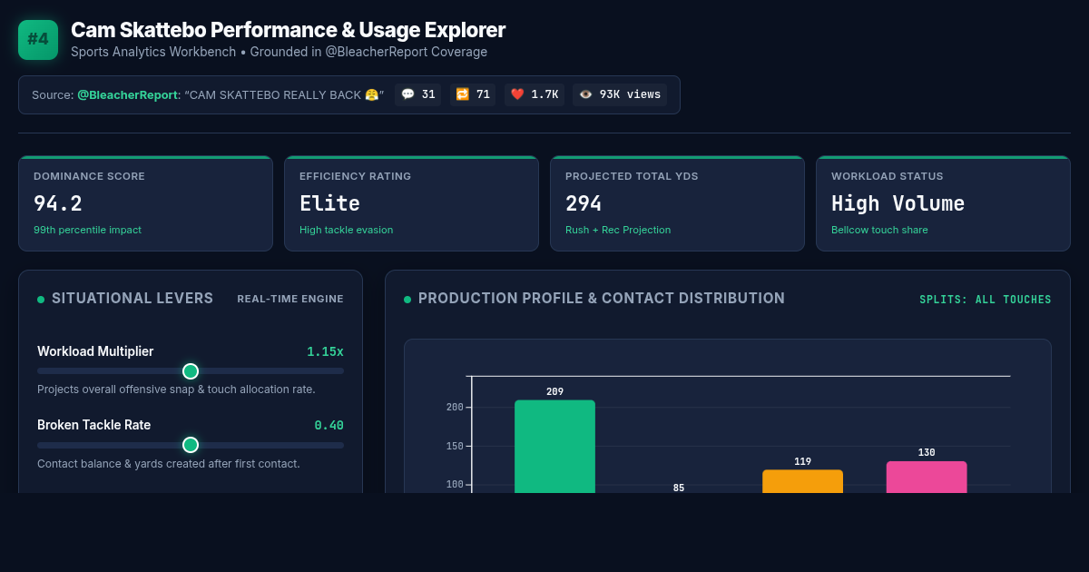Click the High tackle evasion text
Image resolution: width=1089 pixels, height=572 pixels.
coord(347,230)
